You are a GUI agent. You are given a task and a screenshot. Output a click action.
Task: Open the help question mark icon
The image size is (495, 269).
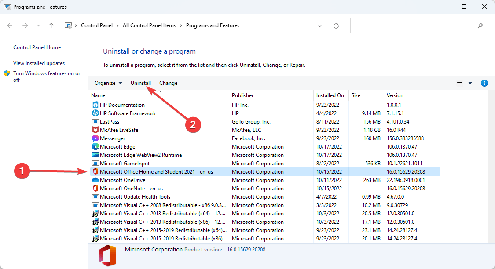tap(484, 83)
